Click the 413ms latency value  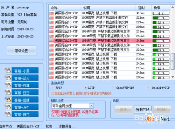(140, 13)
